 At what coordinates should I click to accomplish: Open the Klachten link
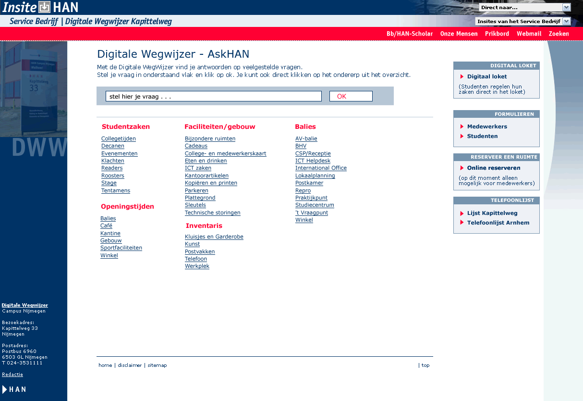(113, 161)
